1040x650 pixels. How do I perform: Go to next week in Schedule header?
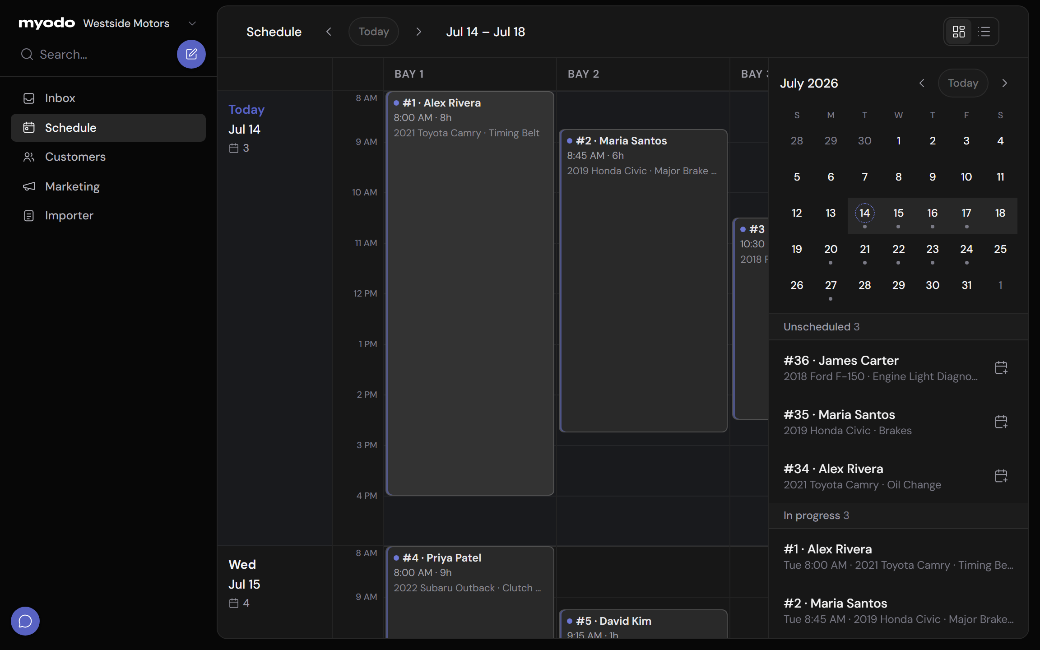click(418, 32)
